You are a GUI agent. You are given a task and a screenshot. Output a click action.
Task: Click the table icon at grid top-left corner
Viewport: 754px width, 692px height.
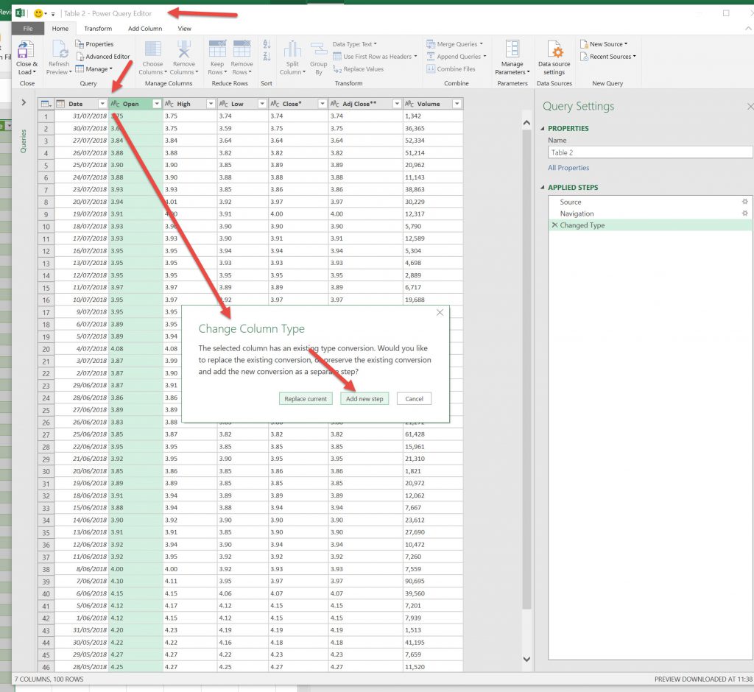45,104
